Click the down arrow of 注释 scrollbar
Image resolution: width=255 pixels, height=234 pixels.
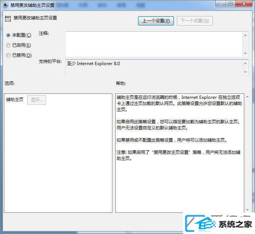(245, 54)
